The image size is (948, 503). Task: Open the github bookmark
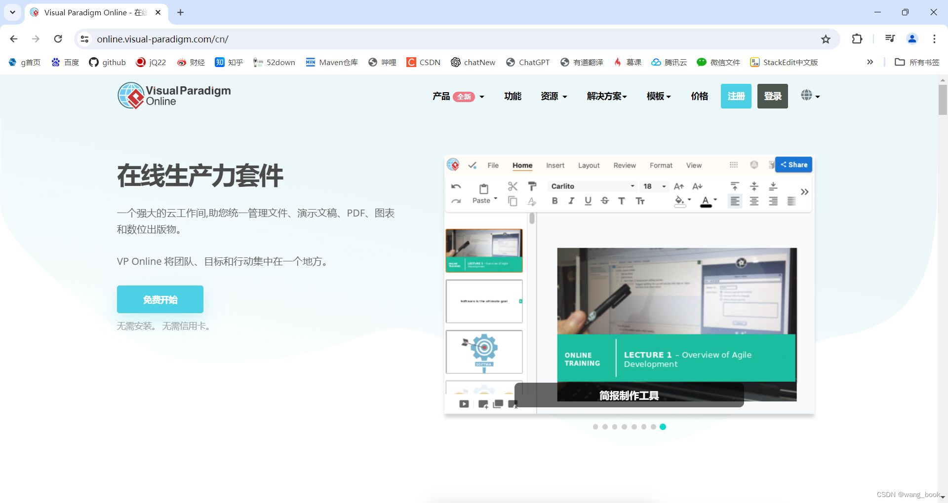click(108, 62)
